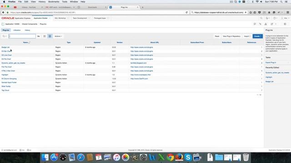Screen dimensions: 291x163
Task: Switch to the Utilization tab
Action: (17, 30)
